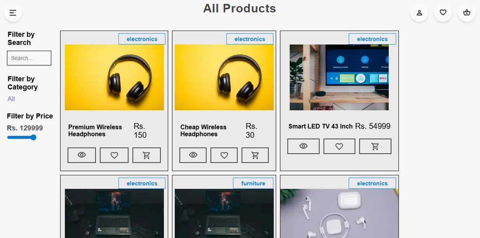Add Cheap Wireless Headphones to cart via cart icon

pos(255,155)
